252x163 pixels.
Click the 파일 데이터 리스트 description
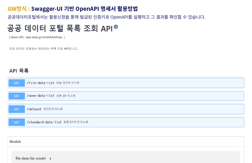(x=68, y=83)
